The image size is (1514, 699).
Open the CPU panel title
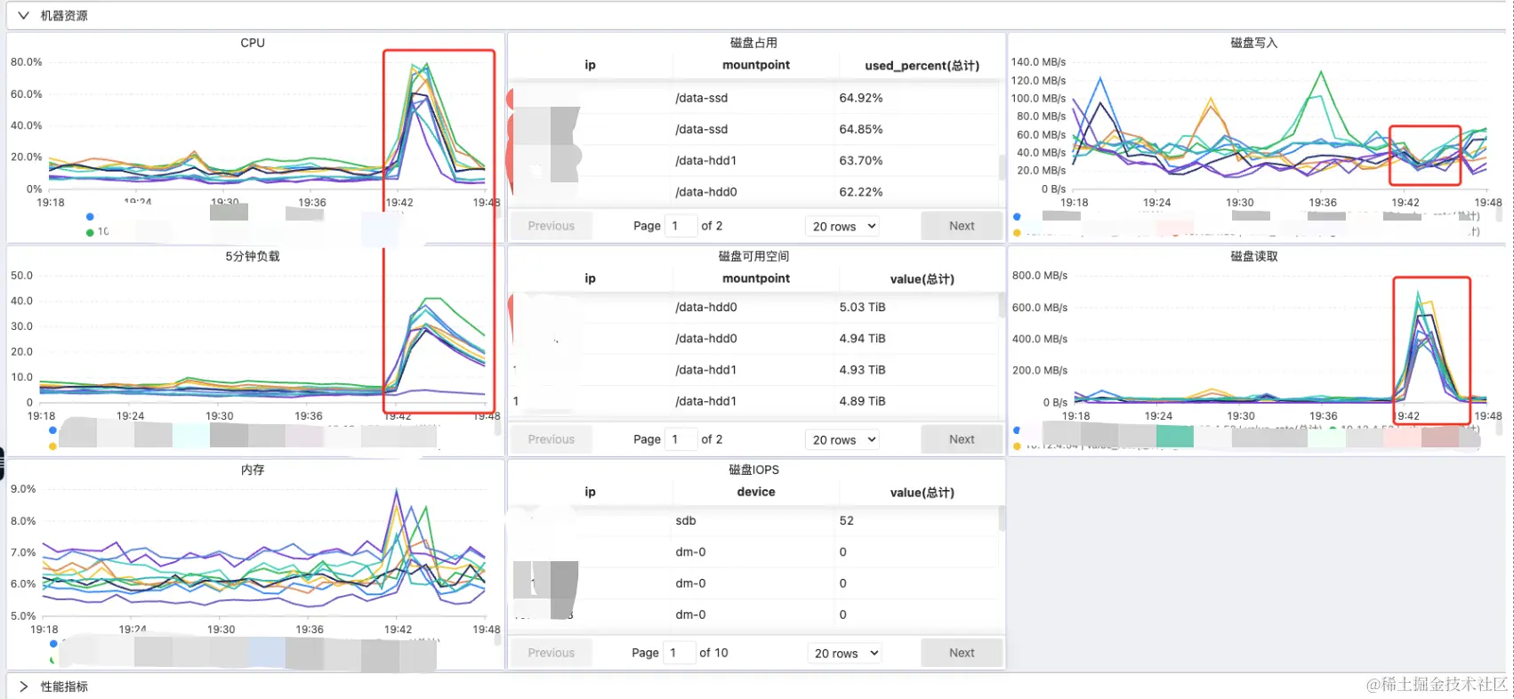pyautogui.click(x=253, y=43)
